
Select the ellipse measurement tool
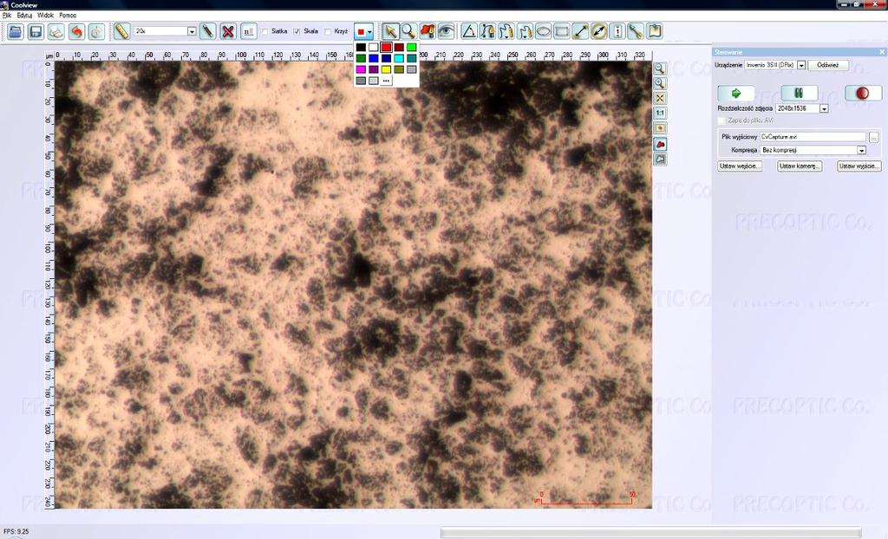pyautogui.click(x=543, y=31)
